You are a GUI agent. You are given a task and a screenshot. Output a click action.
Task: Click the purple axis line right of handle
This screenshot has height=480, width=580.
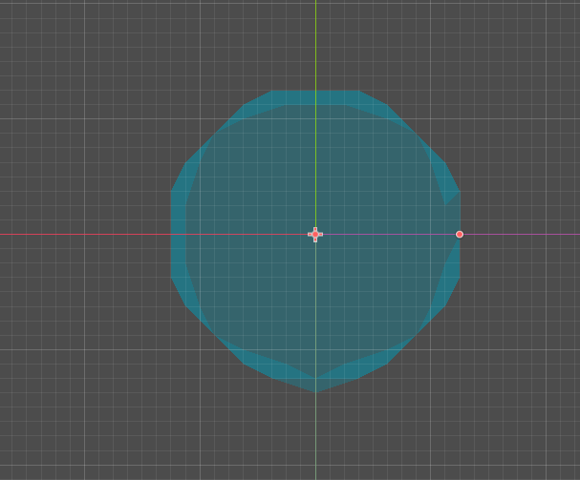click(522, 234)
